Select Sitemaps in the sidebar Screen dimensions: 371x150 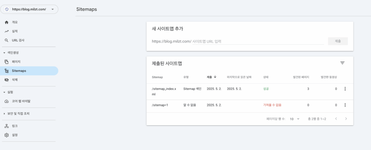tap(29, 71)
